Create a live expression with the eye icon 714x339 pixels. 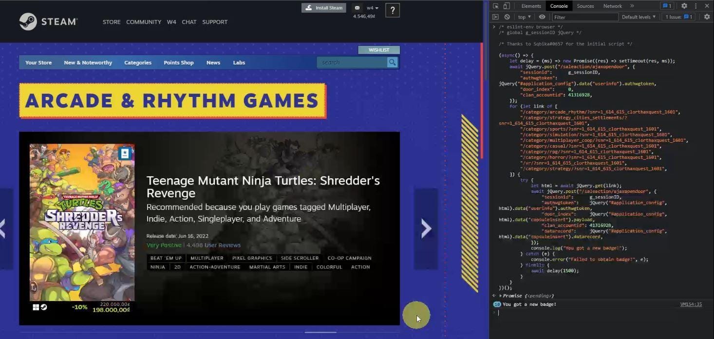coord(542,17)
